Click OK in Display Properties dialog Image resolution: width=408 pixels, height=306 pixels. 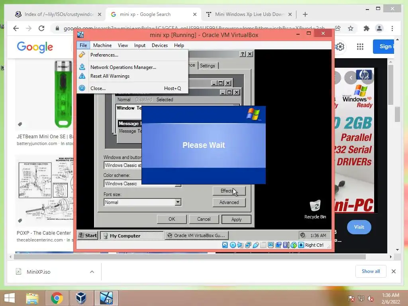tap(172, 219)
